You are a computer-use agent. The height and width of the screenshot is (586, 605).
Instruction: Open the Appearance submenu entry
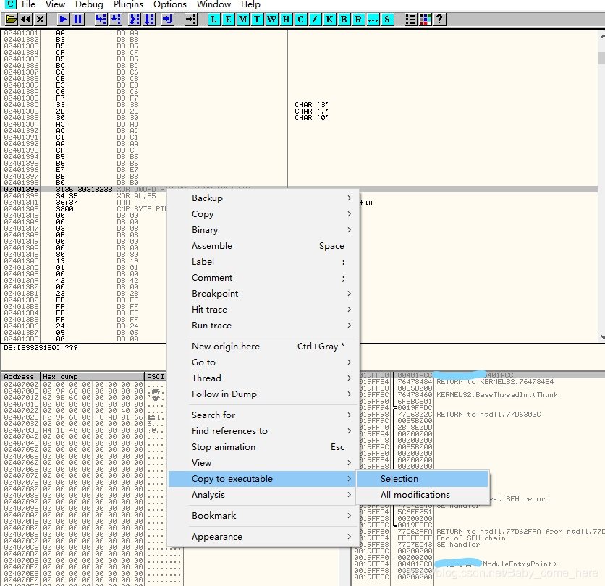(x=263, y=537)
